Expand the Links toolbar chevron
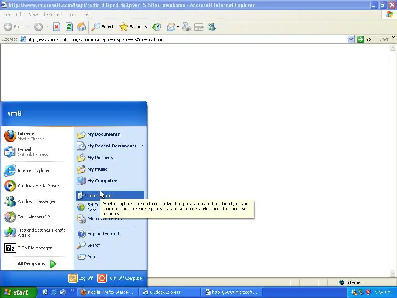 (394, 38)
